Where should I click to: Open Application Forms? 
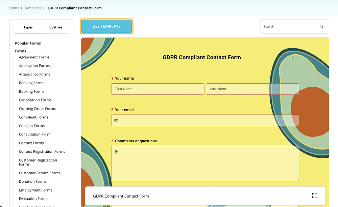point(34,66)
